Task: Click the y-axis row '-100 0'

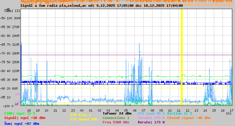Action: tap(8, 106)
